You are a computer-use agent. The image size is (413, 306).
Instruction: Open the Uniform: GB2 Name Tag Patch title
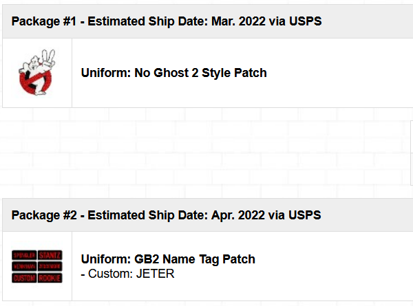pyautogui.click(x=168, y=259)
